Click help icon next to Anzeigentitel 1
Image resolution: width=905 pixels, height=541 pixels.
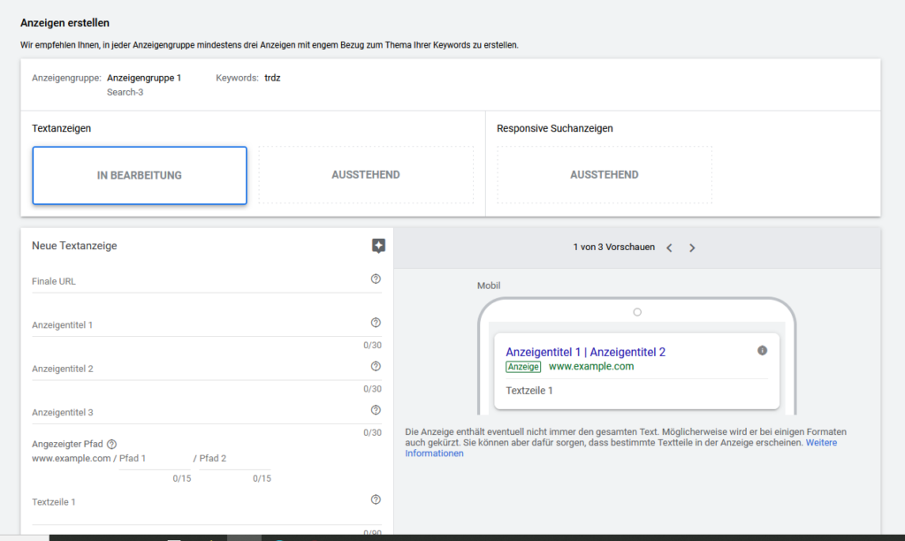[376, 323]
